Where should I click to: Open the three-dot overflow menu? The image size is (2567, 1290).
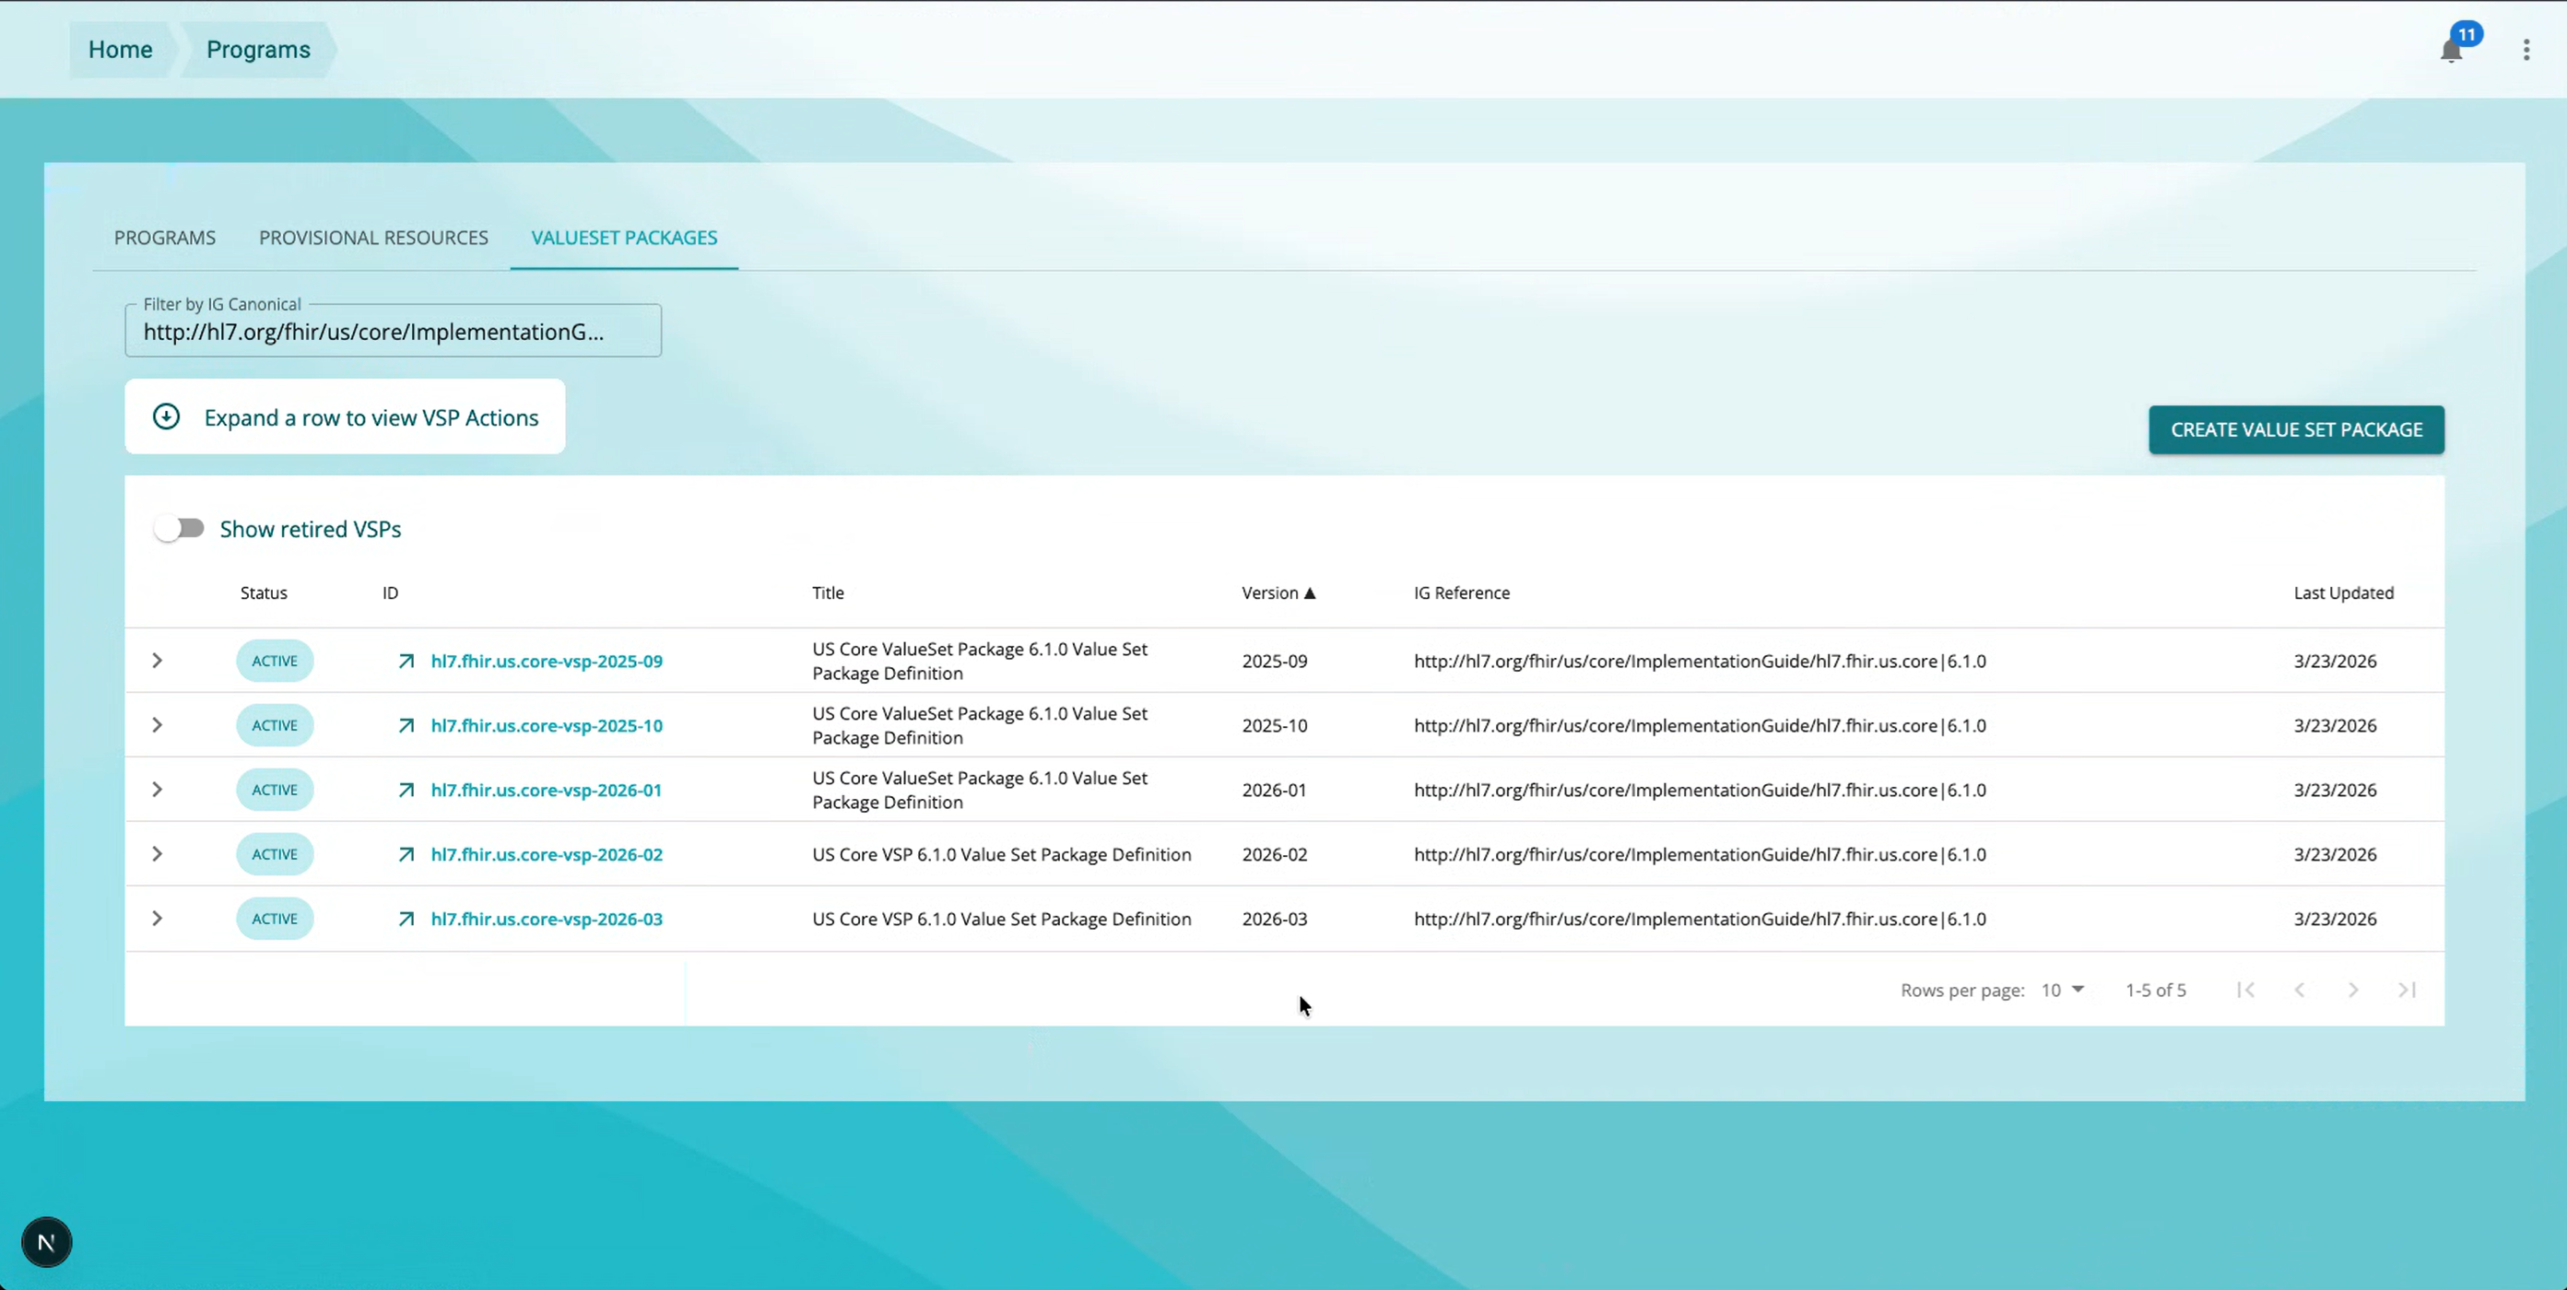pyautogui.click(x=2526, y=49)
